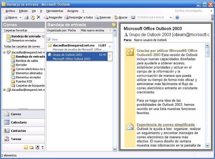The height and width of the screenshot is (159, 215).
Task: Select favorite Bandeja de entrada folder
Action: [26, 36]
